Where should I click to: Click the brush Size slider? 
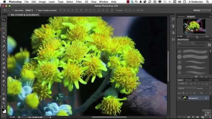(192, 46)
